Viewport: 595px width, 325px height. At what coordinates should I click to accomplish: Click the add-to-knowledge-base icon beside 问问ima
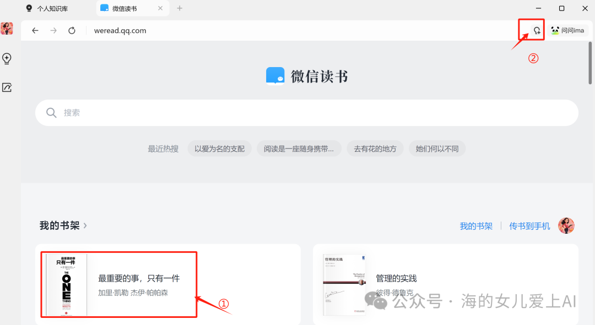click(x=537, y=30)
